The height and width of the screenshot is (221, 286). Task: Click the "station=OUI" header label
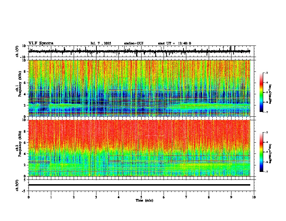134,43
